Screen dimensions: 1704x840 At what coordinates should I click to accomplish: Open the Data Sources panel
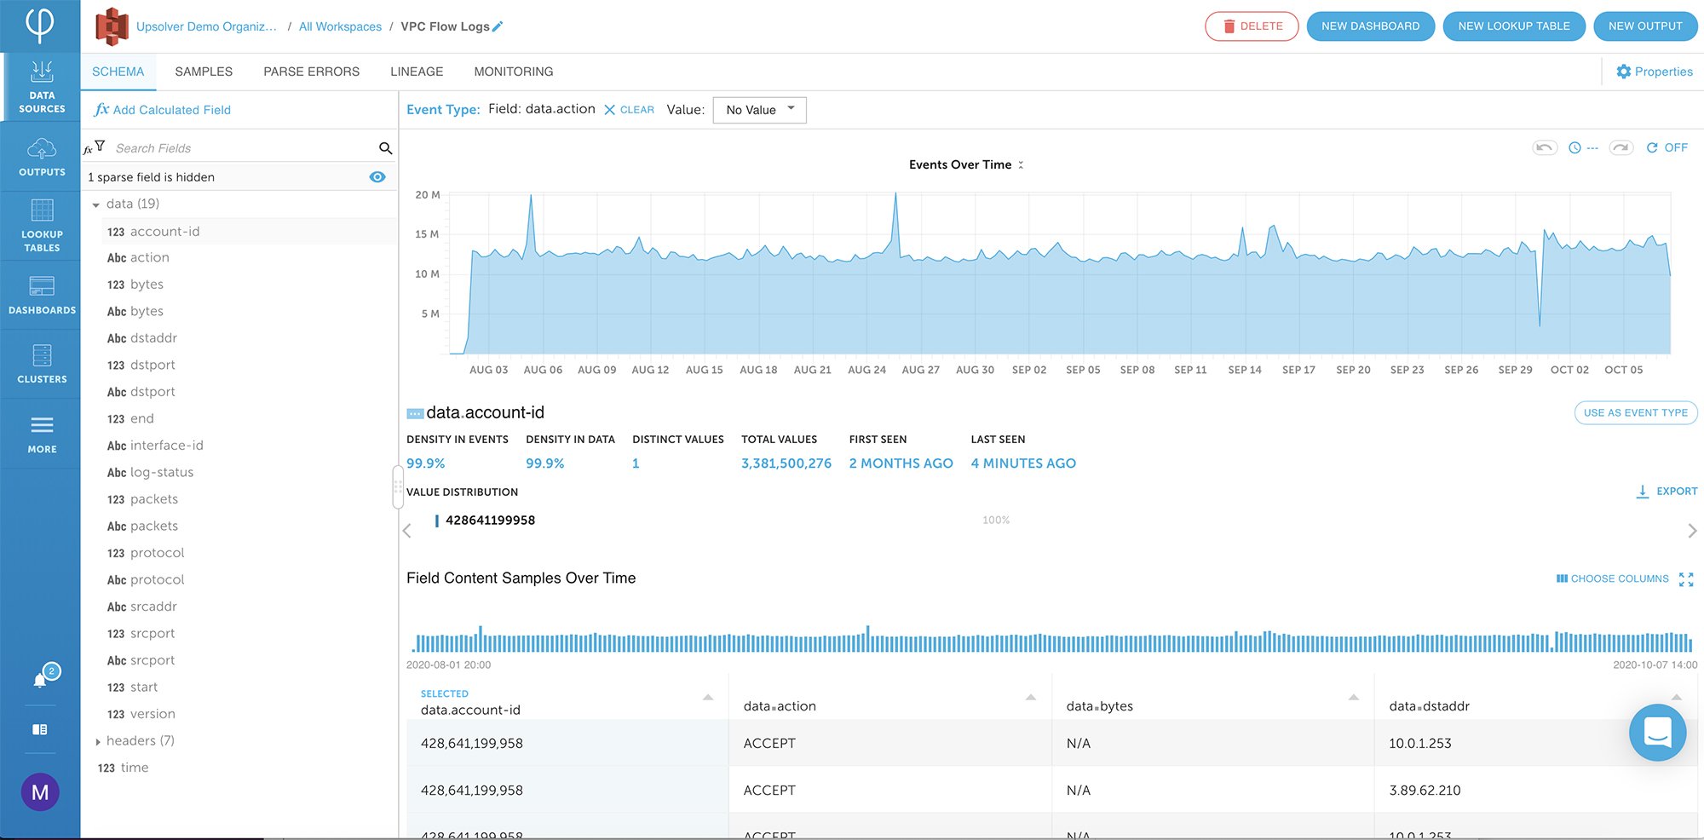pyautogui.click(x=40, y=88)
